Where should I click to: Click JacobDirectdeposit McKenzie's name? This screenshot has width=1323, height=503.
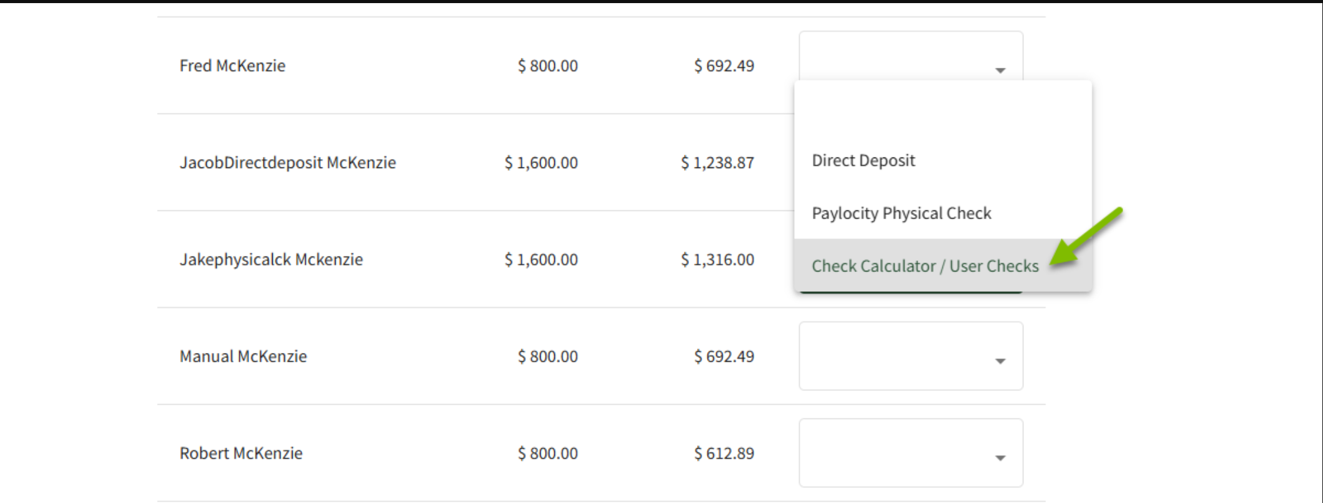pos(288,162)
